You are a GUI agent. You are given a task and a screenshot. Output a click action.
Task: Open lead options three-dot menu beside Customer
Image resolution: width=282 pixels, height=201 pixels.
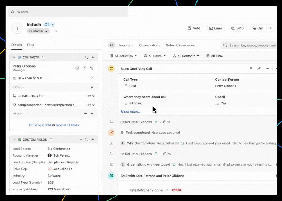point(55,31)
